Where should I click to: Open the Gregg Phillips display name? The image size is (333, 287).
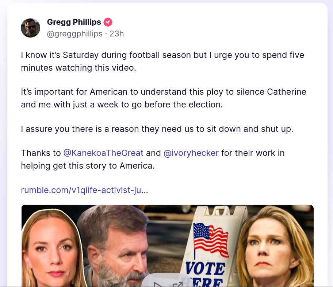(74, 22)
